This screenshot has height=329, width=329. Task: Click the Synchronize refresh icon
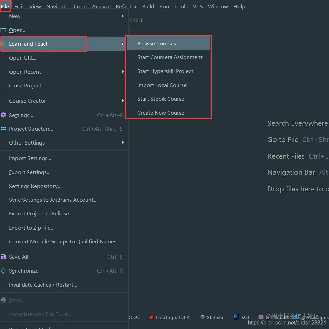pos(3,271)
